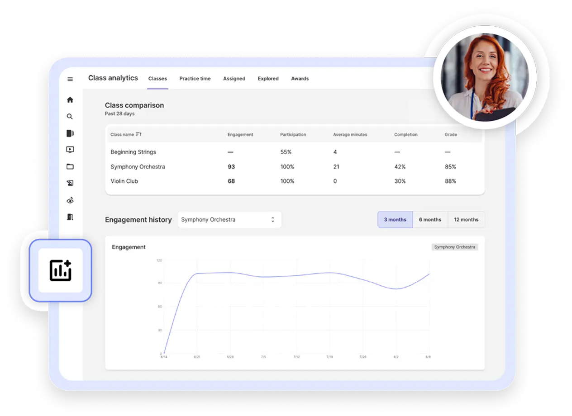Click the music note icon in the sidebar
This screenshot has height=416, width=572.
[x=70, y=200]
